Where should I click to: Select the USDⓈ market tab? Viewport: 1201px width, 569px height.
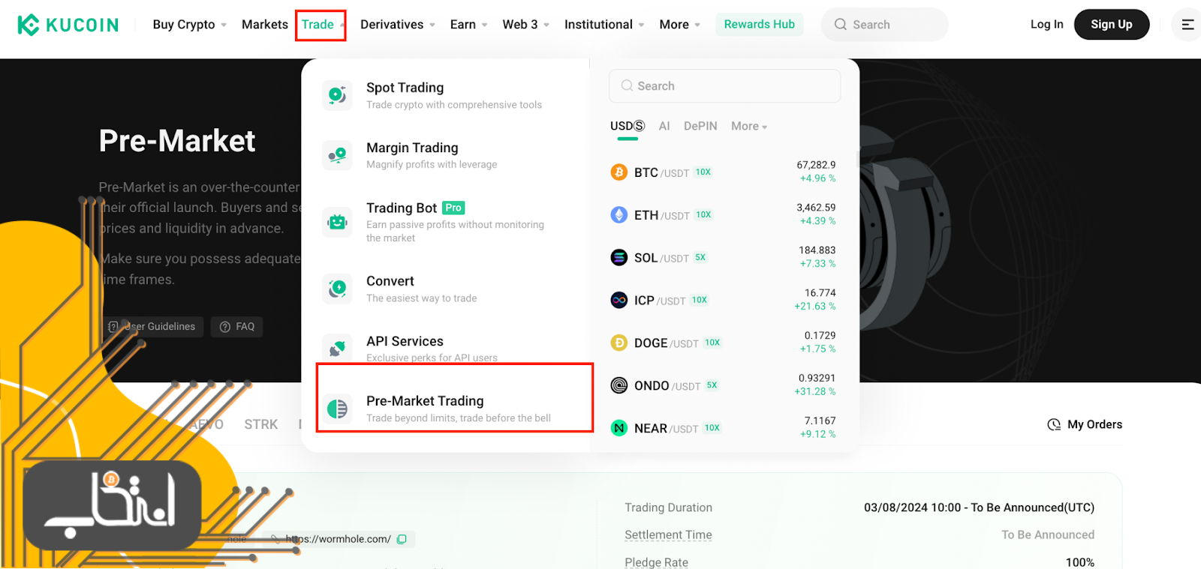628,126
